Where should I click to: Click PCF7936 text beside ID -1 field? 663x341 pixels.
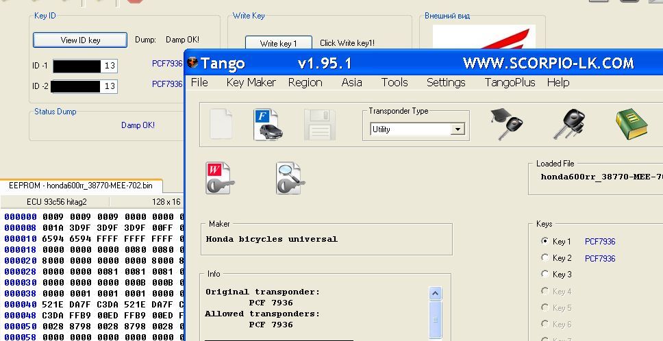167,64
